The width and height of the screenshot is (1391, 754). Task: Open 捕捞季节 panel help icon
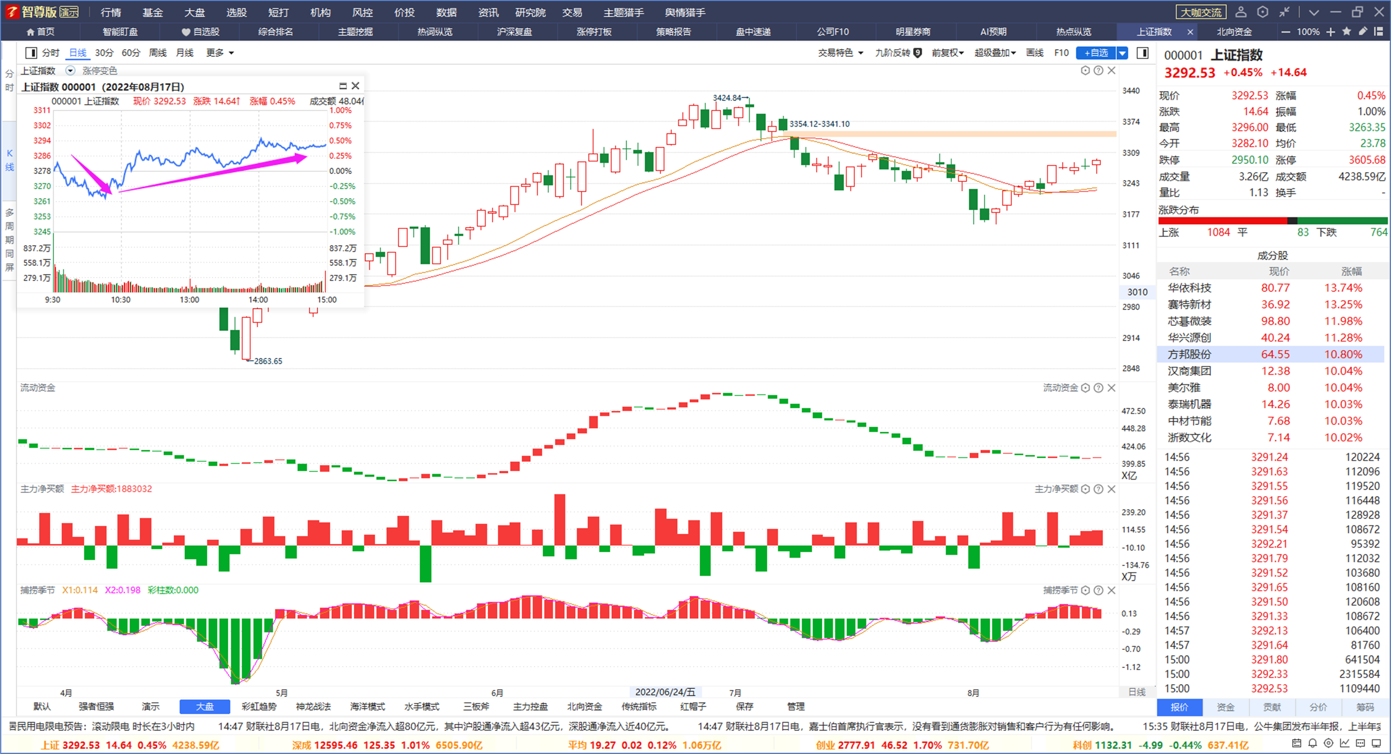coord(1098,591)
